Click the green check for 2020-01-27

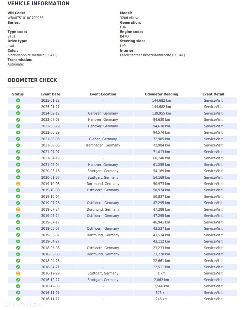point(18,177)
